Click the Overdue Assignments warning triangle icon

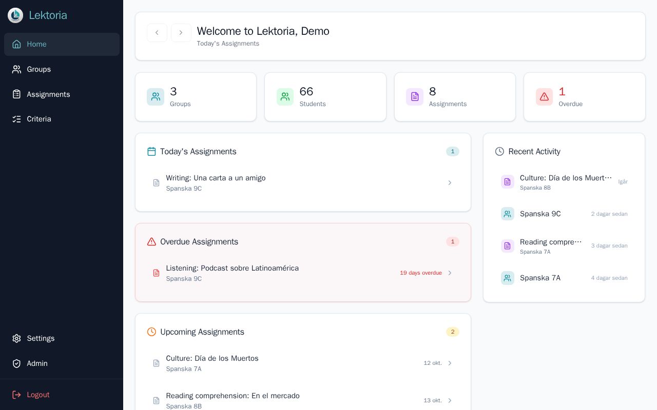click(151, 241)
